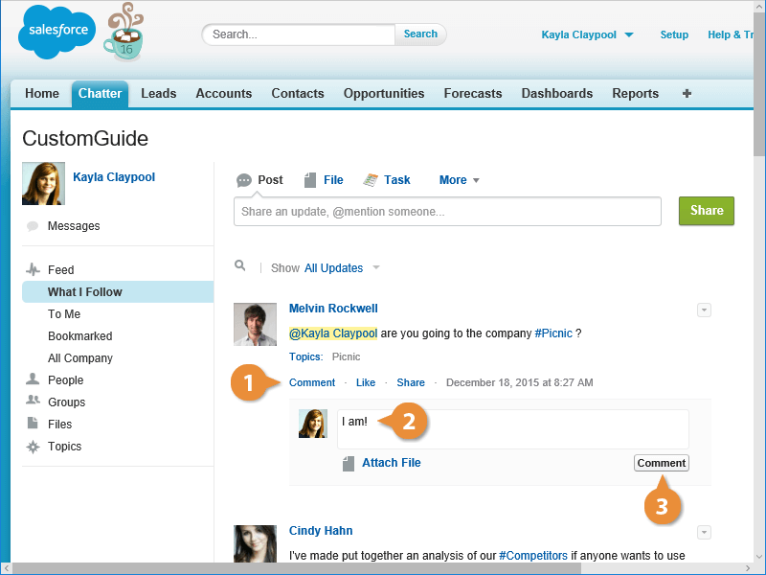Switch to the Opportunities tab
This screenshot has width=766, height=575.
[384, 94]
